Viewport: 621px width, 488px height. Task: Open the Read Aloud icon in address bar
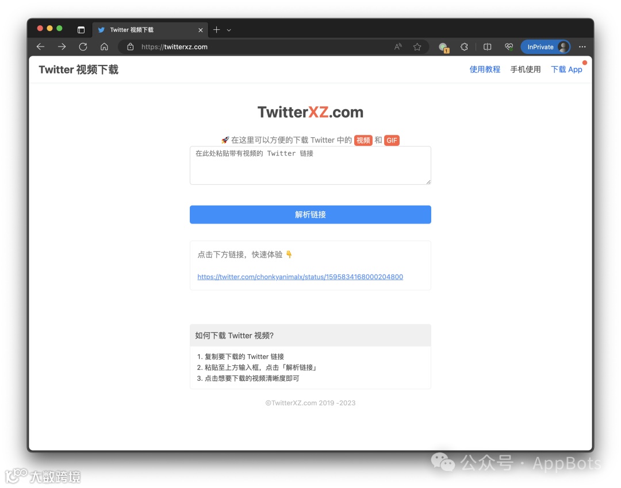pyautogui.click(x=398, y=47)
